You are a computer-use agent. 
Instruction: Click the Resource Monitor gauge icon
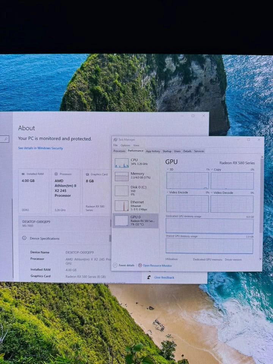140,265
